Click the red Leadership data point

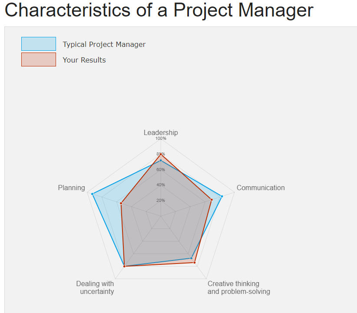[x=161, y=154]
